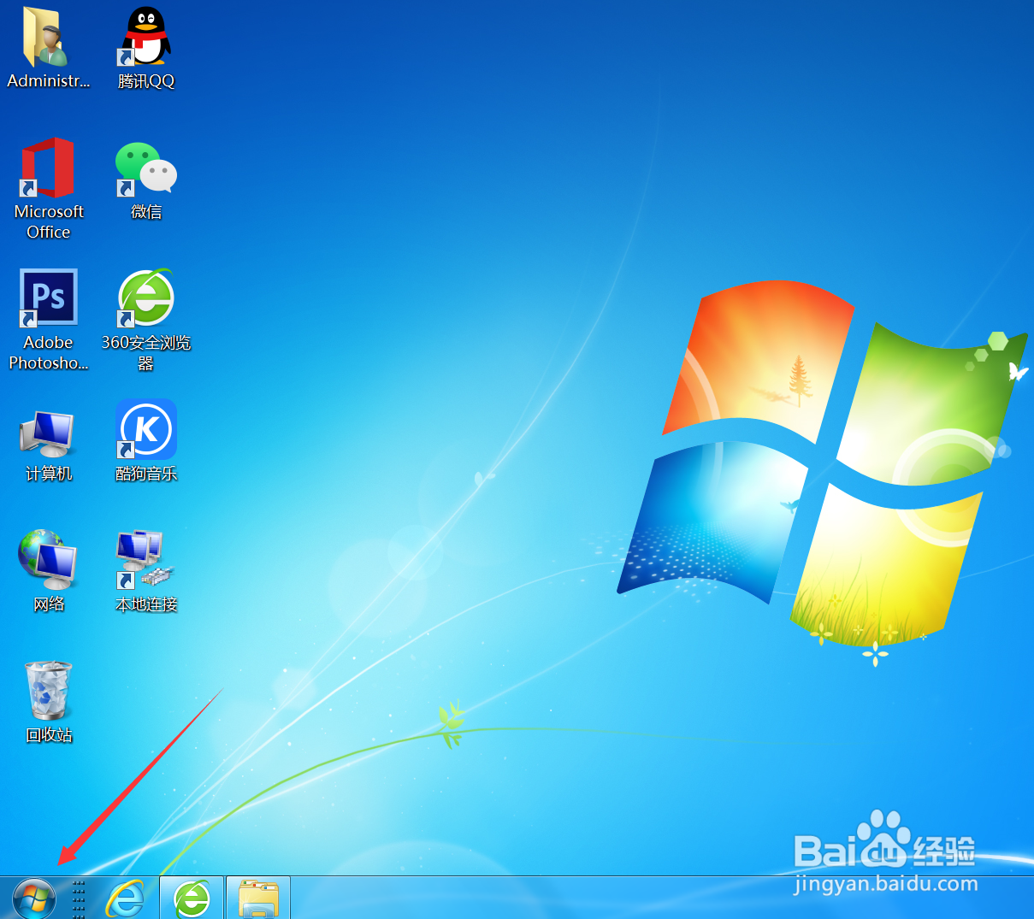This screenshot has width=1034, height=919.
Task: Open Windows Explorer from the taskbar
Action: 258,898
